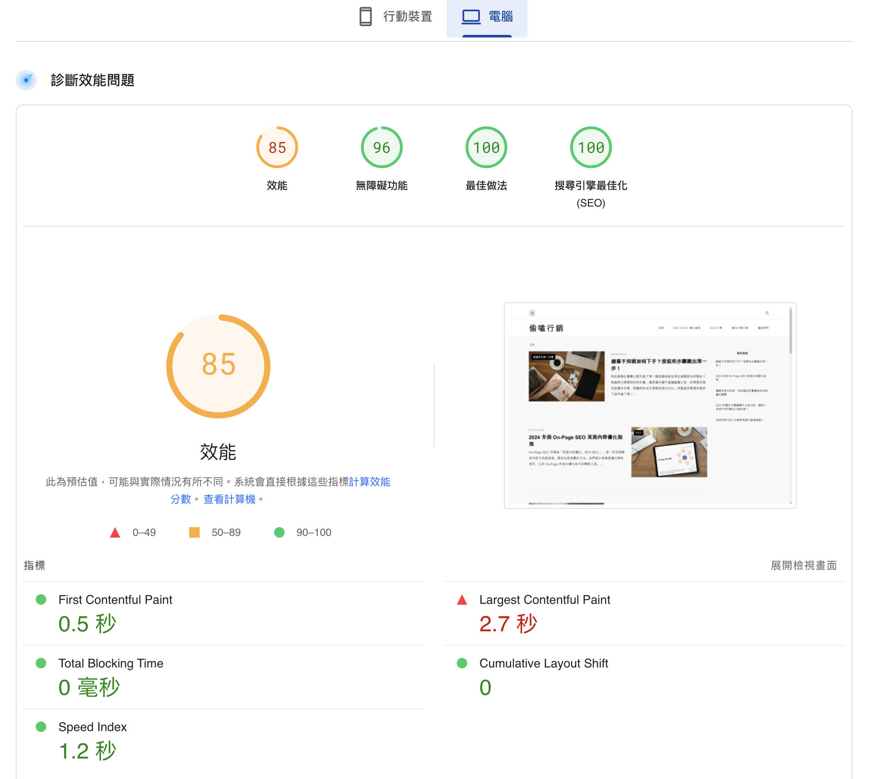Click the 效能 label under small gauge
Screen dimensions: 870x779
pyautogui.click(x=277, y=186)
